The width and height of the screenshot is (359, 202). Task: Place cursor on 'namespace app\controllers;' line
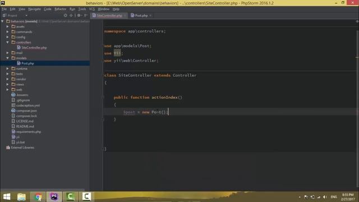coord(135,31)
